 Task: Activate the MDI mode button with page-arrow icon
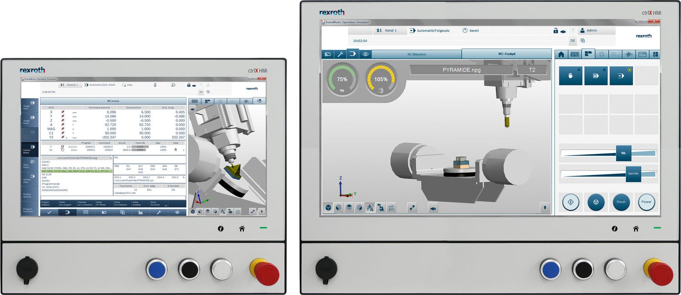click(x=596, y=76)
